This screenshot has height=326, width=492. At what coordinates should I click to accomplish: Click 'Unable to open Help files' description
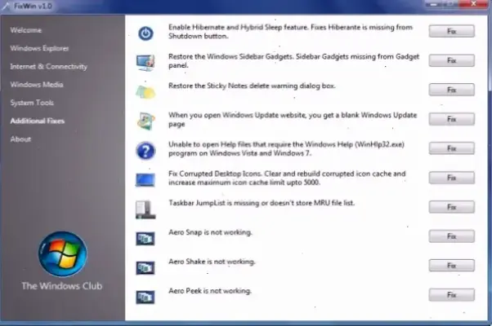[287, 148]
